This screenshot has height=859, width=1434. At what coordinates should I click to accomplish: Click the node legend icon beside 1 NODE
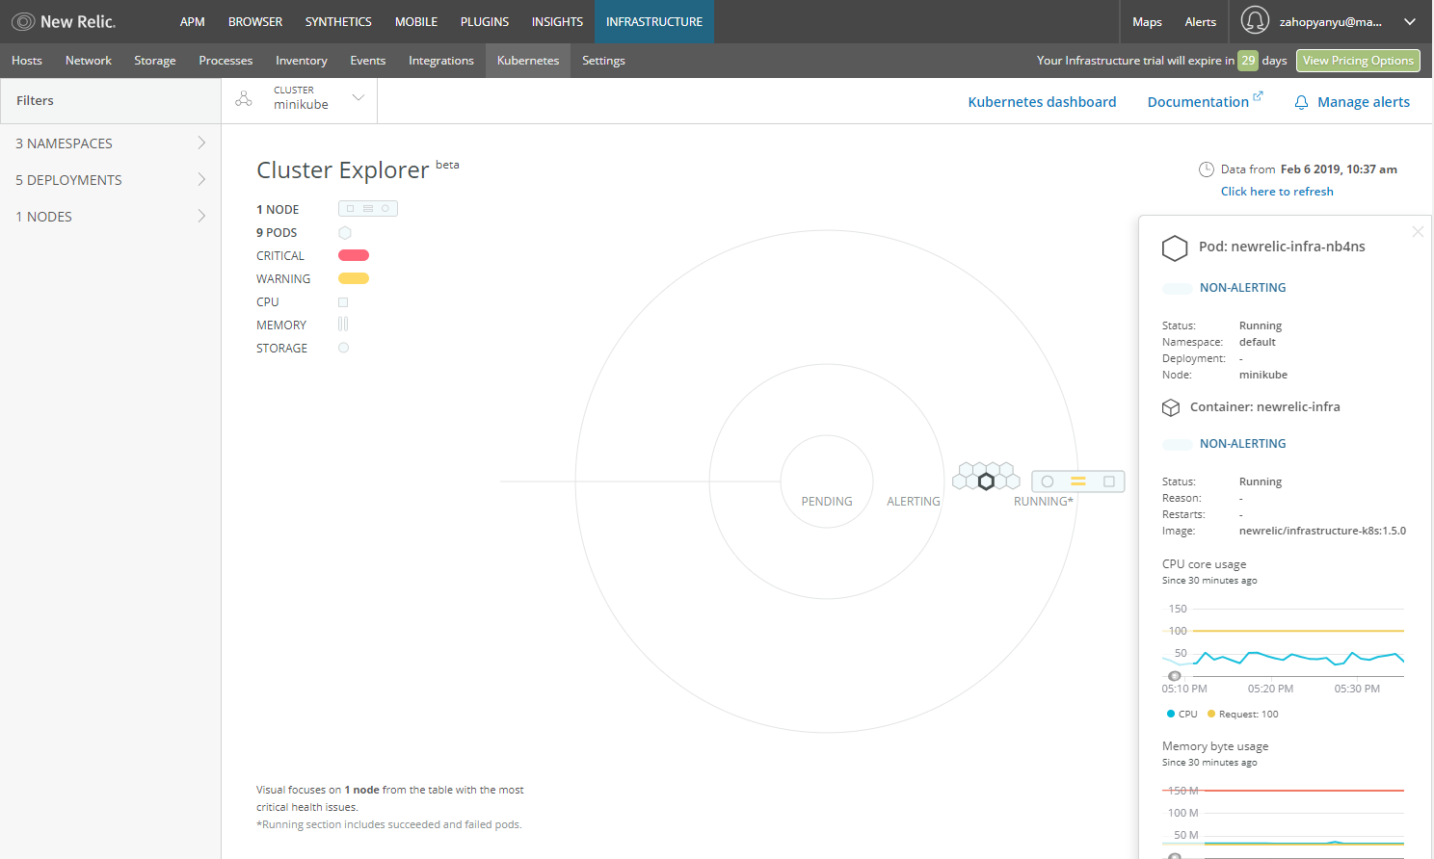pos(368,209)
